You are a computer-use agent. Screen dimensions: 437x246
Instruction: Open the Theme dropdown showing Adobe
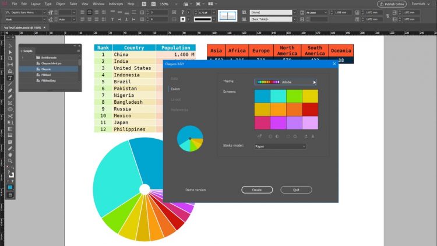[286, 82]
